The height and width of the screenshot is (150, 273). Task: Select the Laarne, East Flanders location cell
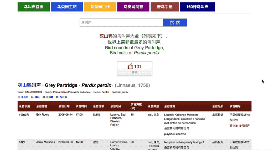point(118,120)
